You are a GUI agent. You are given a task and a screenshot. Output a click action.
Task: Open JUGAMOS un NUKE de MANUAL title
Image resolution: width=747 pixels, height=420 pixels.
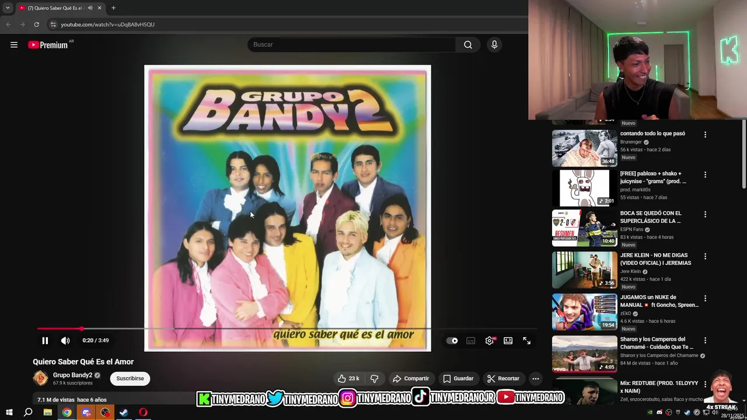[x=659, y=301]
